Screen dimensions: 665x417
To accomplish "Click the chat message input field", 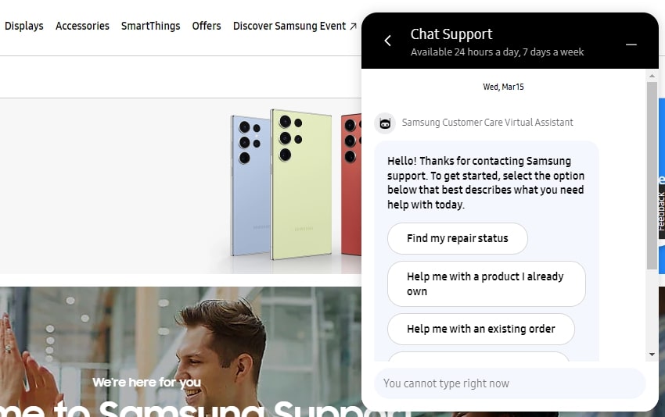I will coord(510,383).
